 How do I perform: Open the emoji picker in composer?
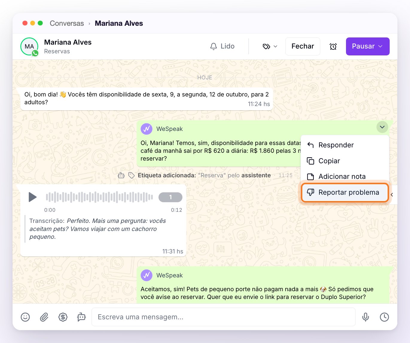point(25,317)
